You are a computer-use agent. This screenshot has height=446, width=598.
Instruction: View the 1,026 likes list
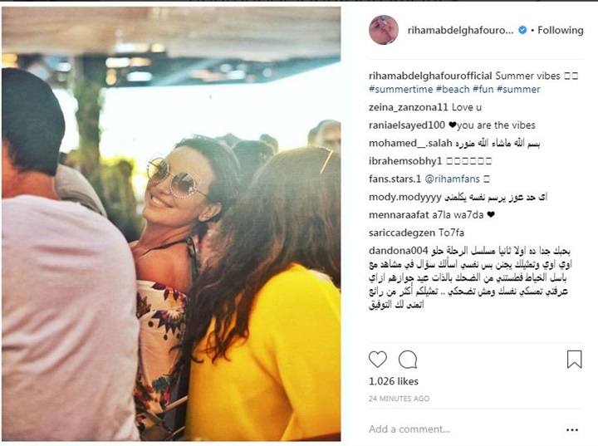click(x=394, y=381)
